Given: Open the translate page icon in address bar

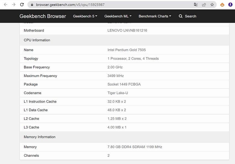Looking at the screenshot, I should (196, 5).
